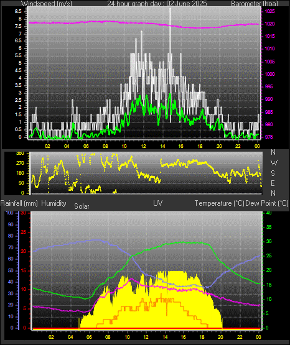This screenshot has width=290, height=345.
Task: Click the 16 hour mark on bottom graph
Action: click(x=183, y=337)
